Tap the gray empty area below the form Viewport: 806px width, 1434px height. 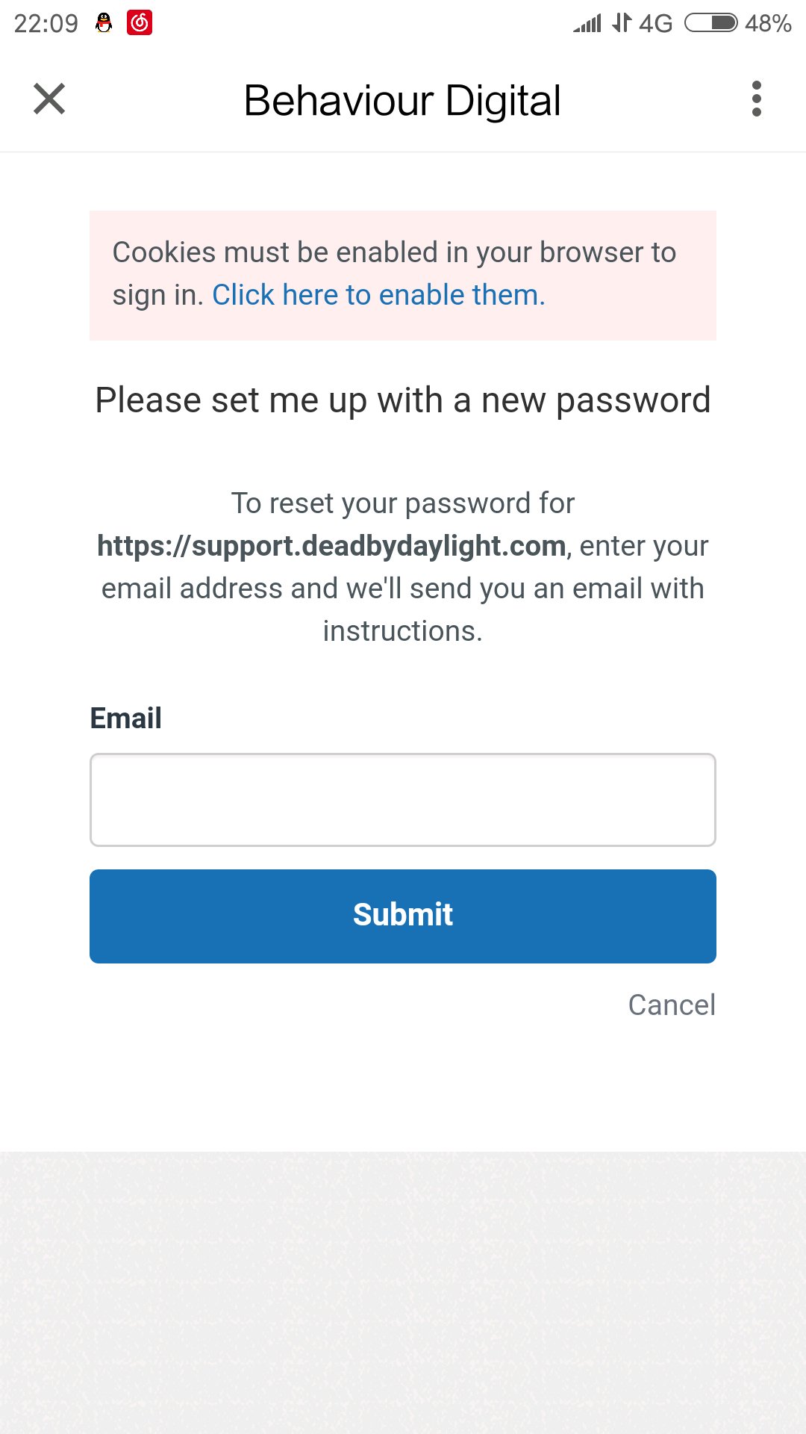pyautogui.click(x=403, y=1292)
